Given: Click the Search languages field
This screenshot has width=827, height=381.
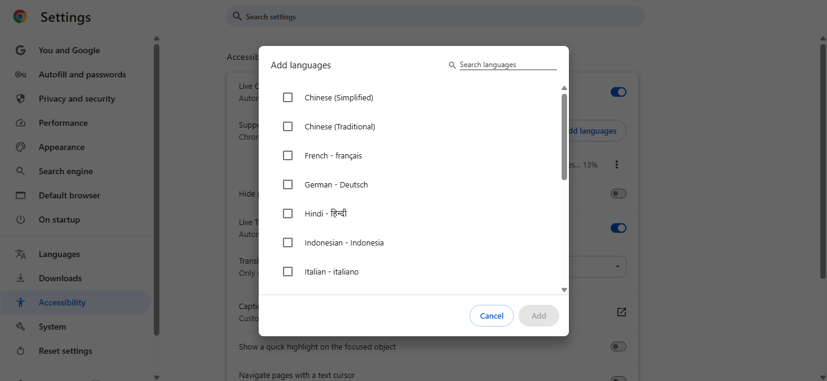Looking at the screenshot, I should tap(508, 65).
